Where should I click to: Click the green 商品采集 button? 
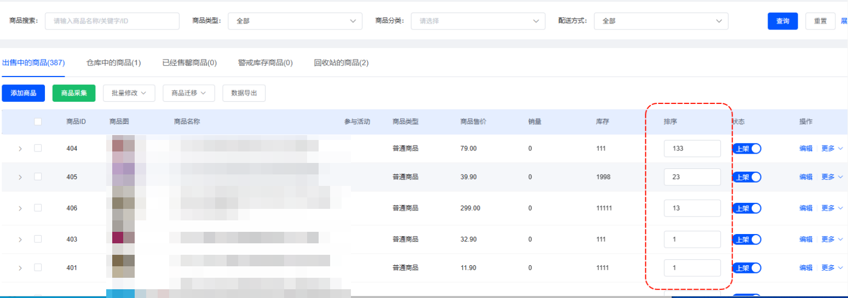pyautogui.click(x=74, y=93)
